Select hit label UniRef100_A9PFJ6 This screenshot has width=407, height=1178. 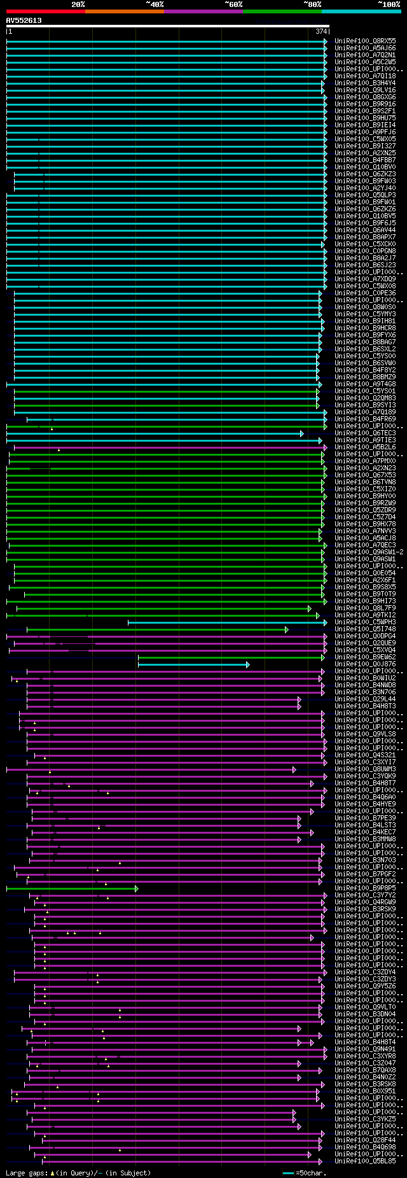[365, 132]
